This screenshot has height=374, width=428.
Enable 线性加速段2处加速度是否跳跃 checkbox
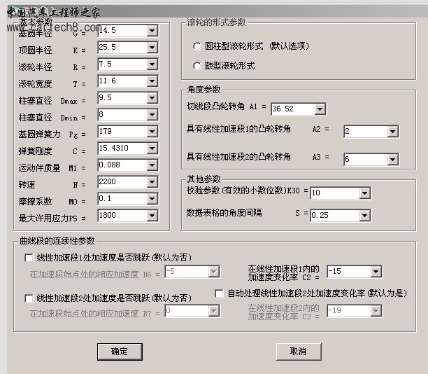pos(29,298)
